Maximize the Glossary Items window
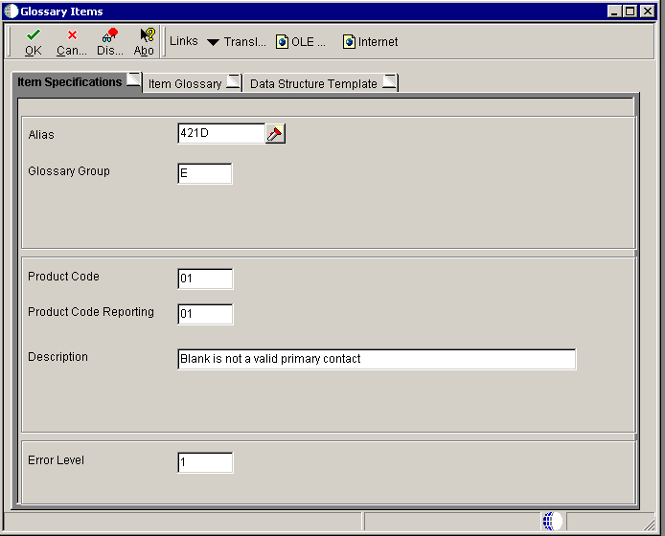 pos(631,11)
